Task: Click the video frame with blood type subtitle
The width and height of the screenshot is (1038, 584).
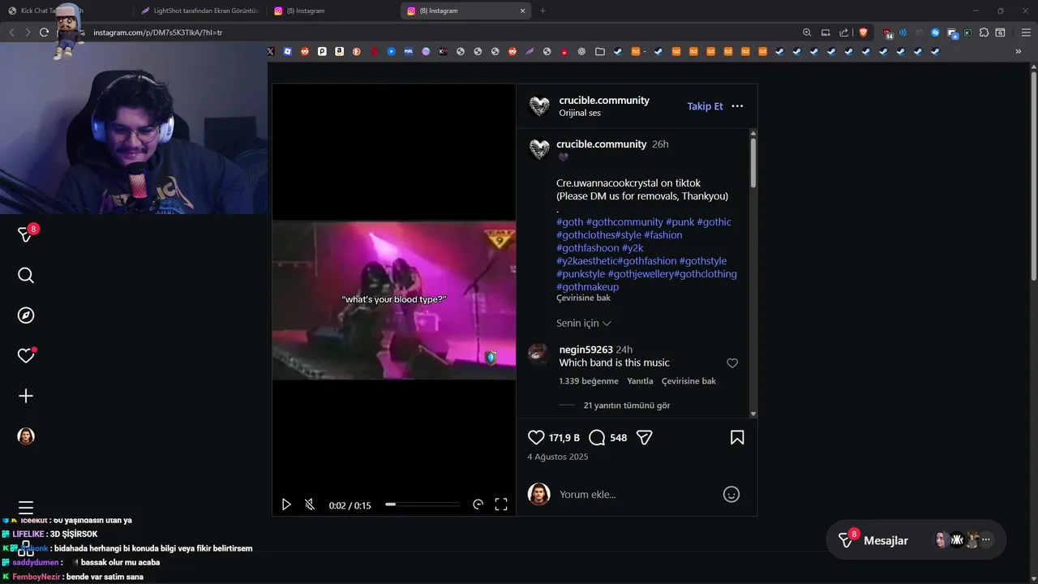Action: pyautogui.click(x=394, y=300)
